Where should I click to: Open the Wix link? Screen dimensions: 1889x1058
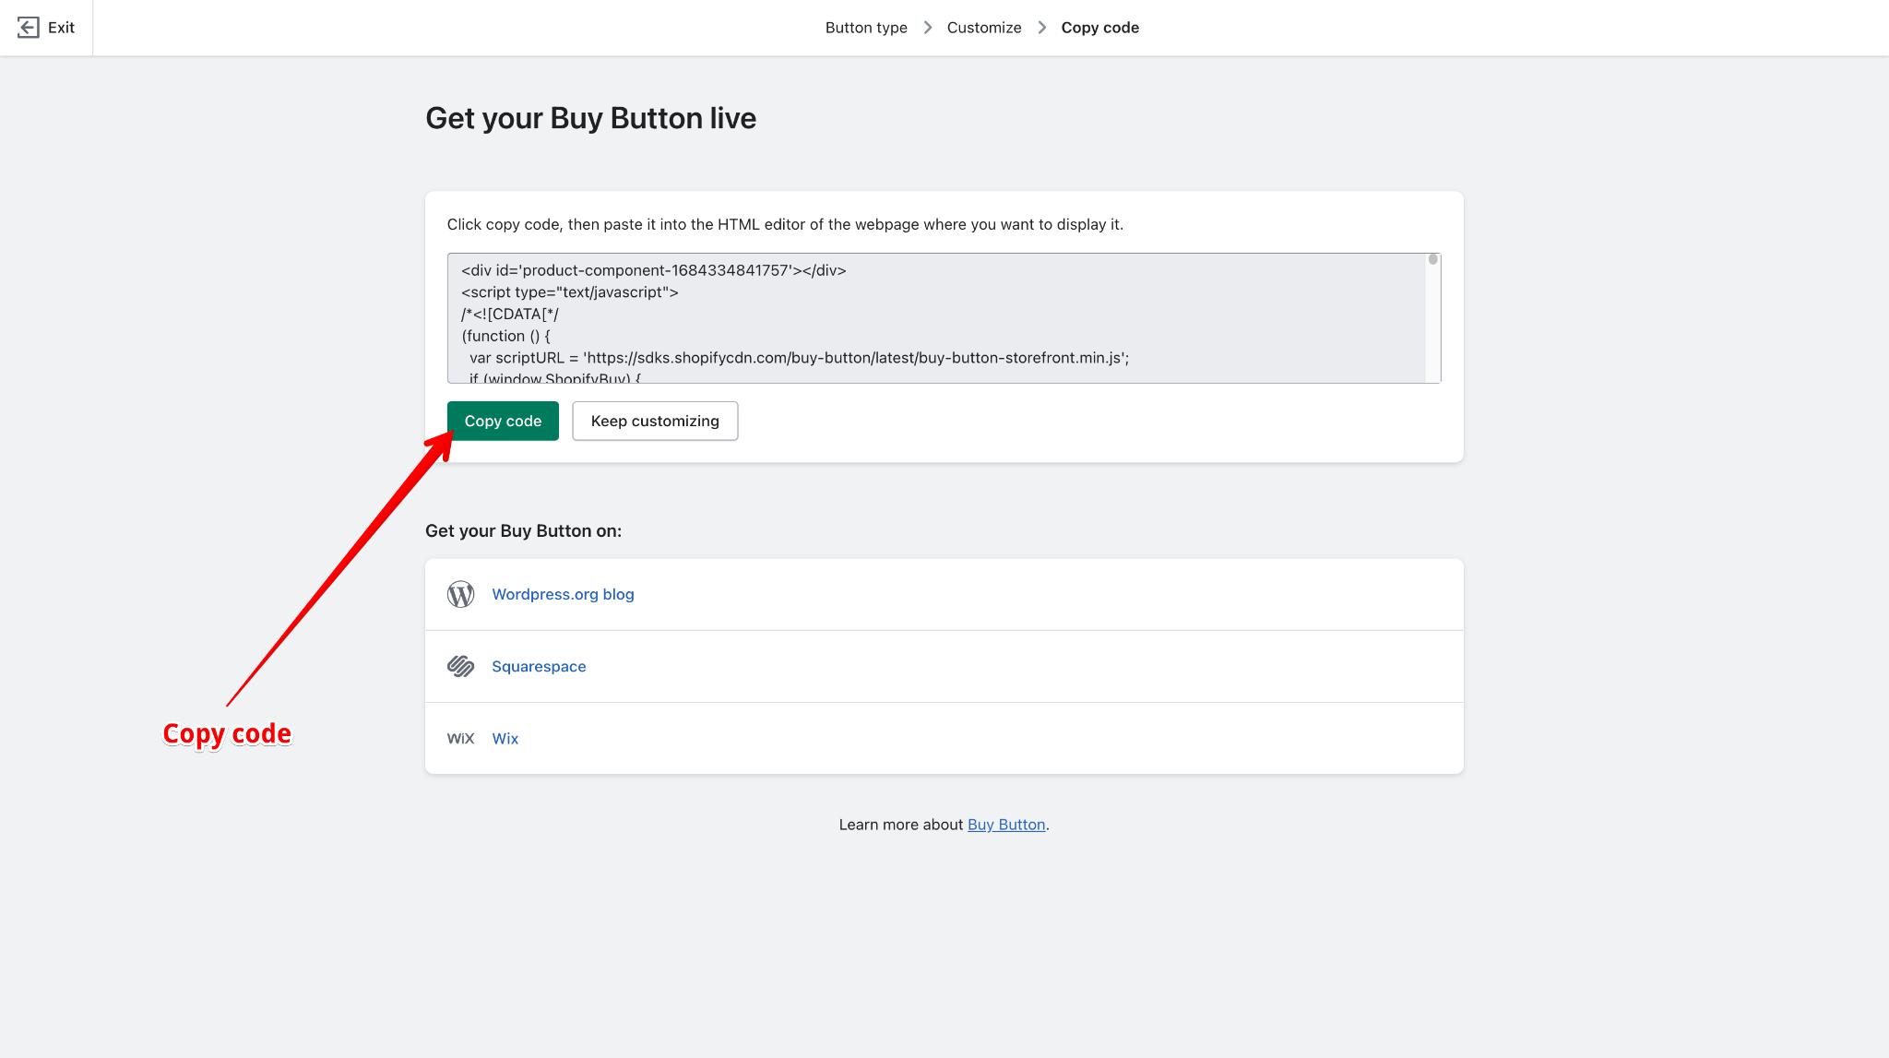click(x=505, y=738)
